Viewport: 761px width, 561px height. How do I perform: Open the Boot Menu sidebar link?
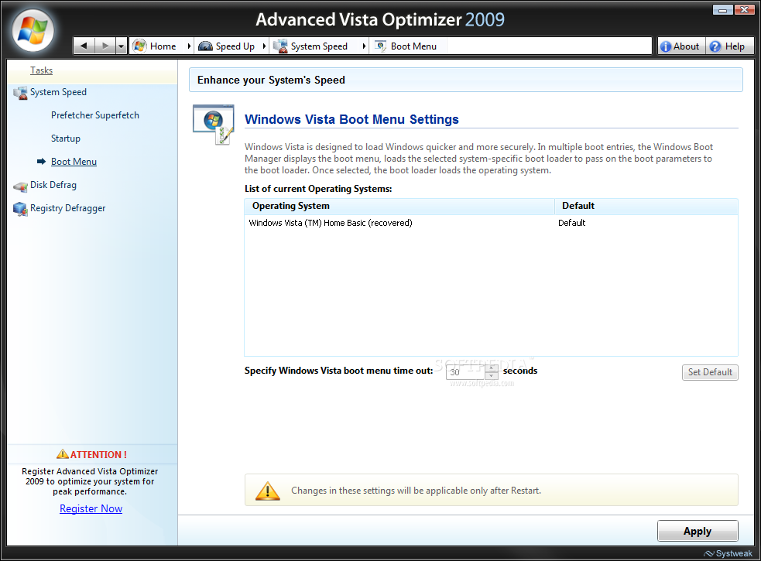click(74, 162)
